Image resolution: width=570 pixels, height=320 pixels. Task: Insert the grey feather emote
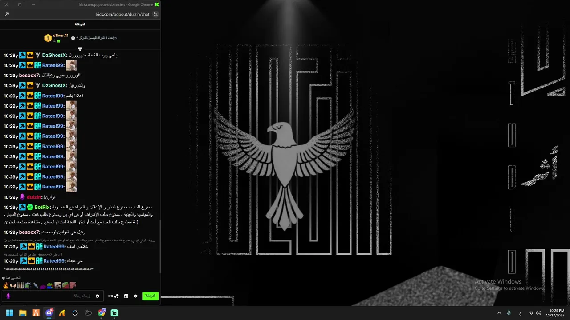[35, 285]
